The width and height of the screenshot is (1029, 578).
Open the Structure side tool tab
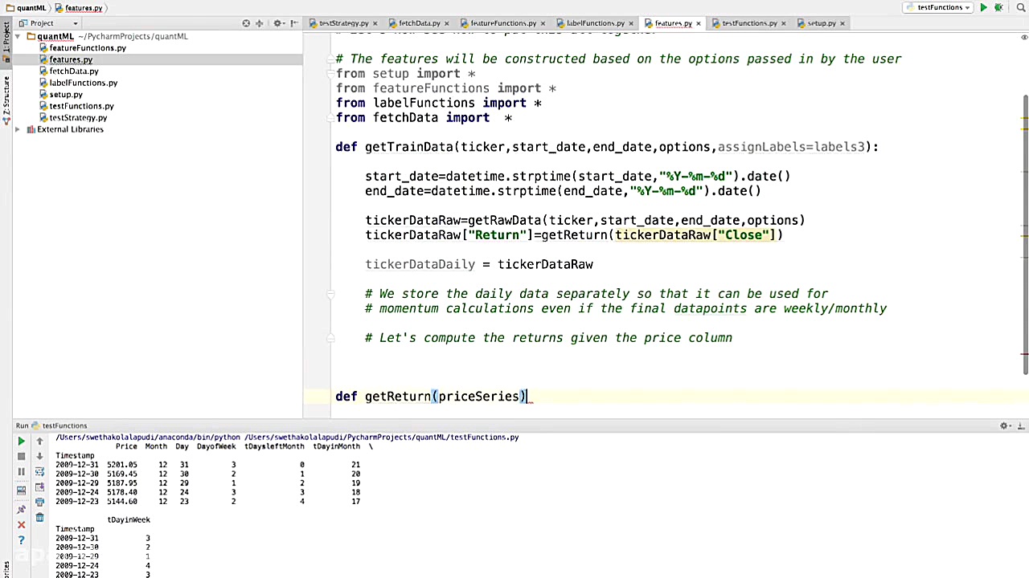coord(6,100)
